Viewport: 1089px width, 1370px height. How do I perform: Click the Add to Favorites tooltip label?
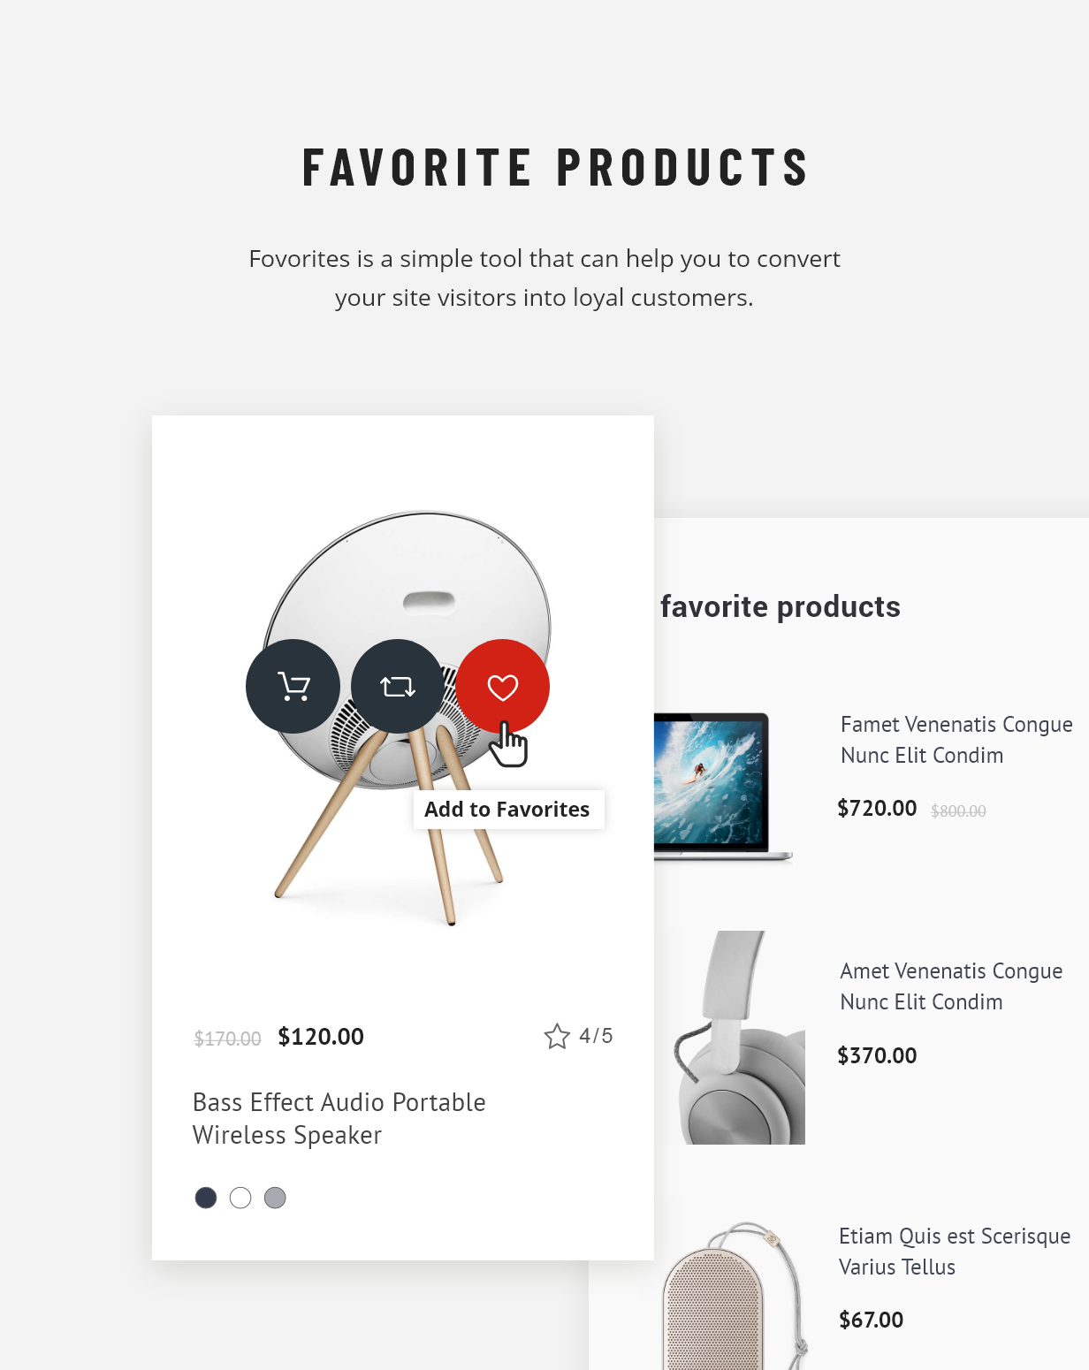[x=507, y=810]
